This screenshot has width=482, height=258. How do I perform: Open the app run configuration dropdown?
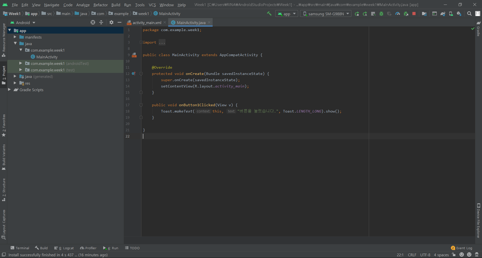coord(287,14)
